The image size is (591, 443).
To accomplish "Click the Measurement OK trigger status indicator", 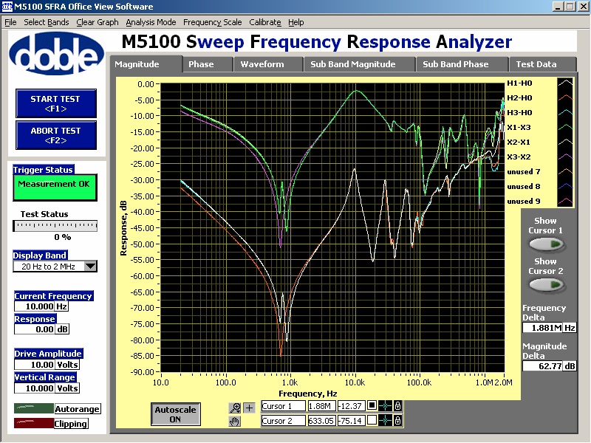I will (55, 188).
